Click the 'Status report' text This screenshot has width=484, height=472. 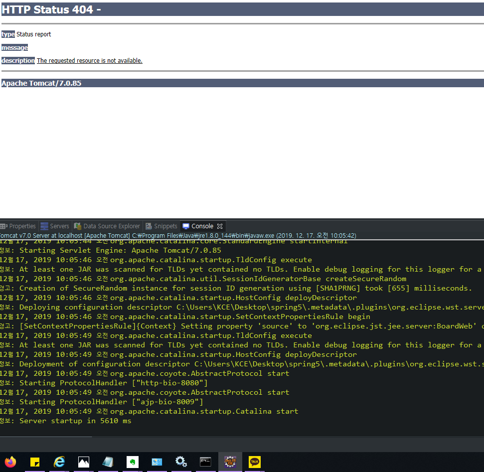click(x=33, y=34)
